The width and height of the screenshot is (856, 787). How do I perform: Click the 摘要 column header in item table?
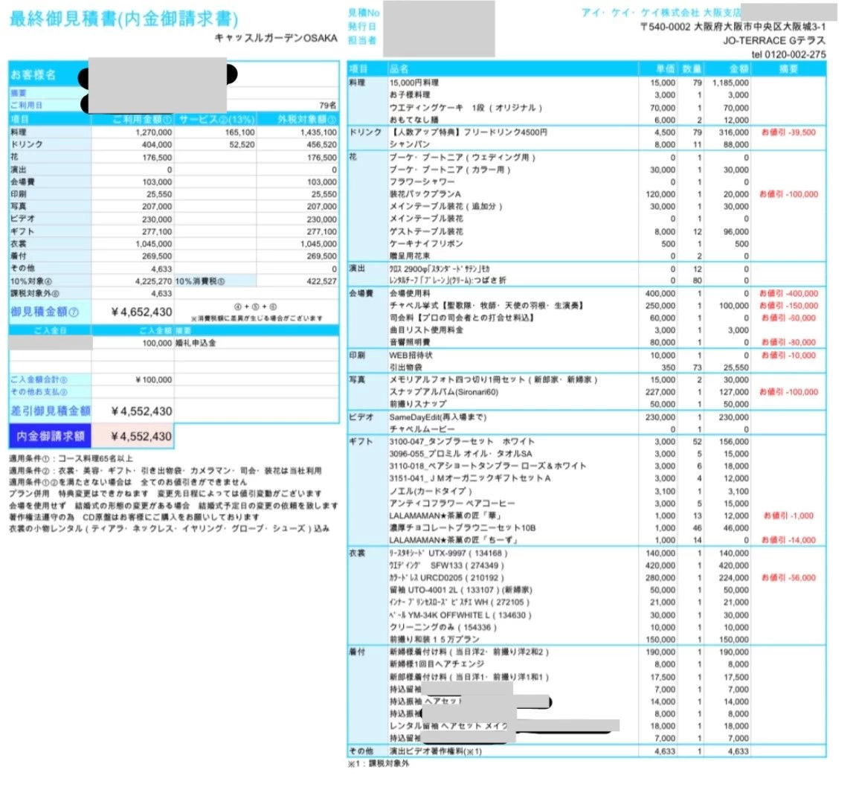(x=788, y=69)
